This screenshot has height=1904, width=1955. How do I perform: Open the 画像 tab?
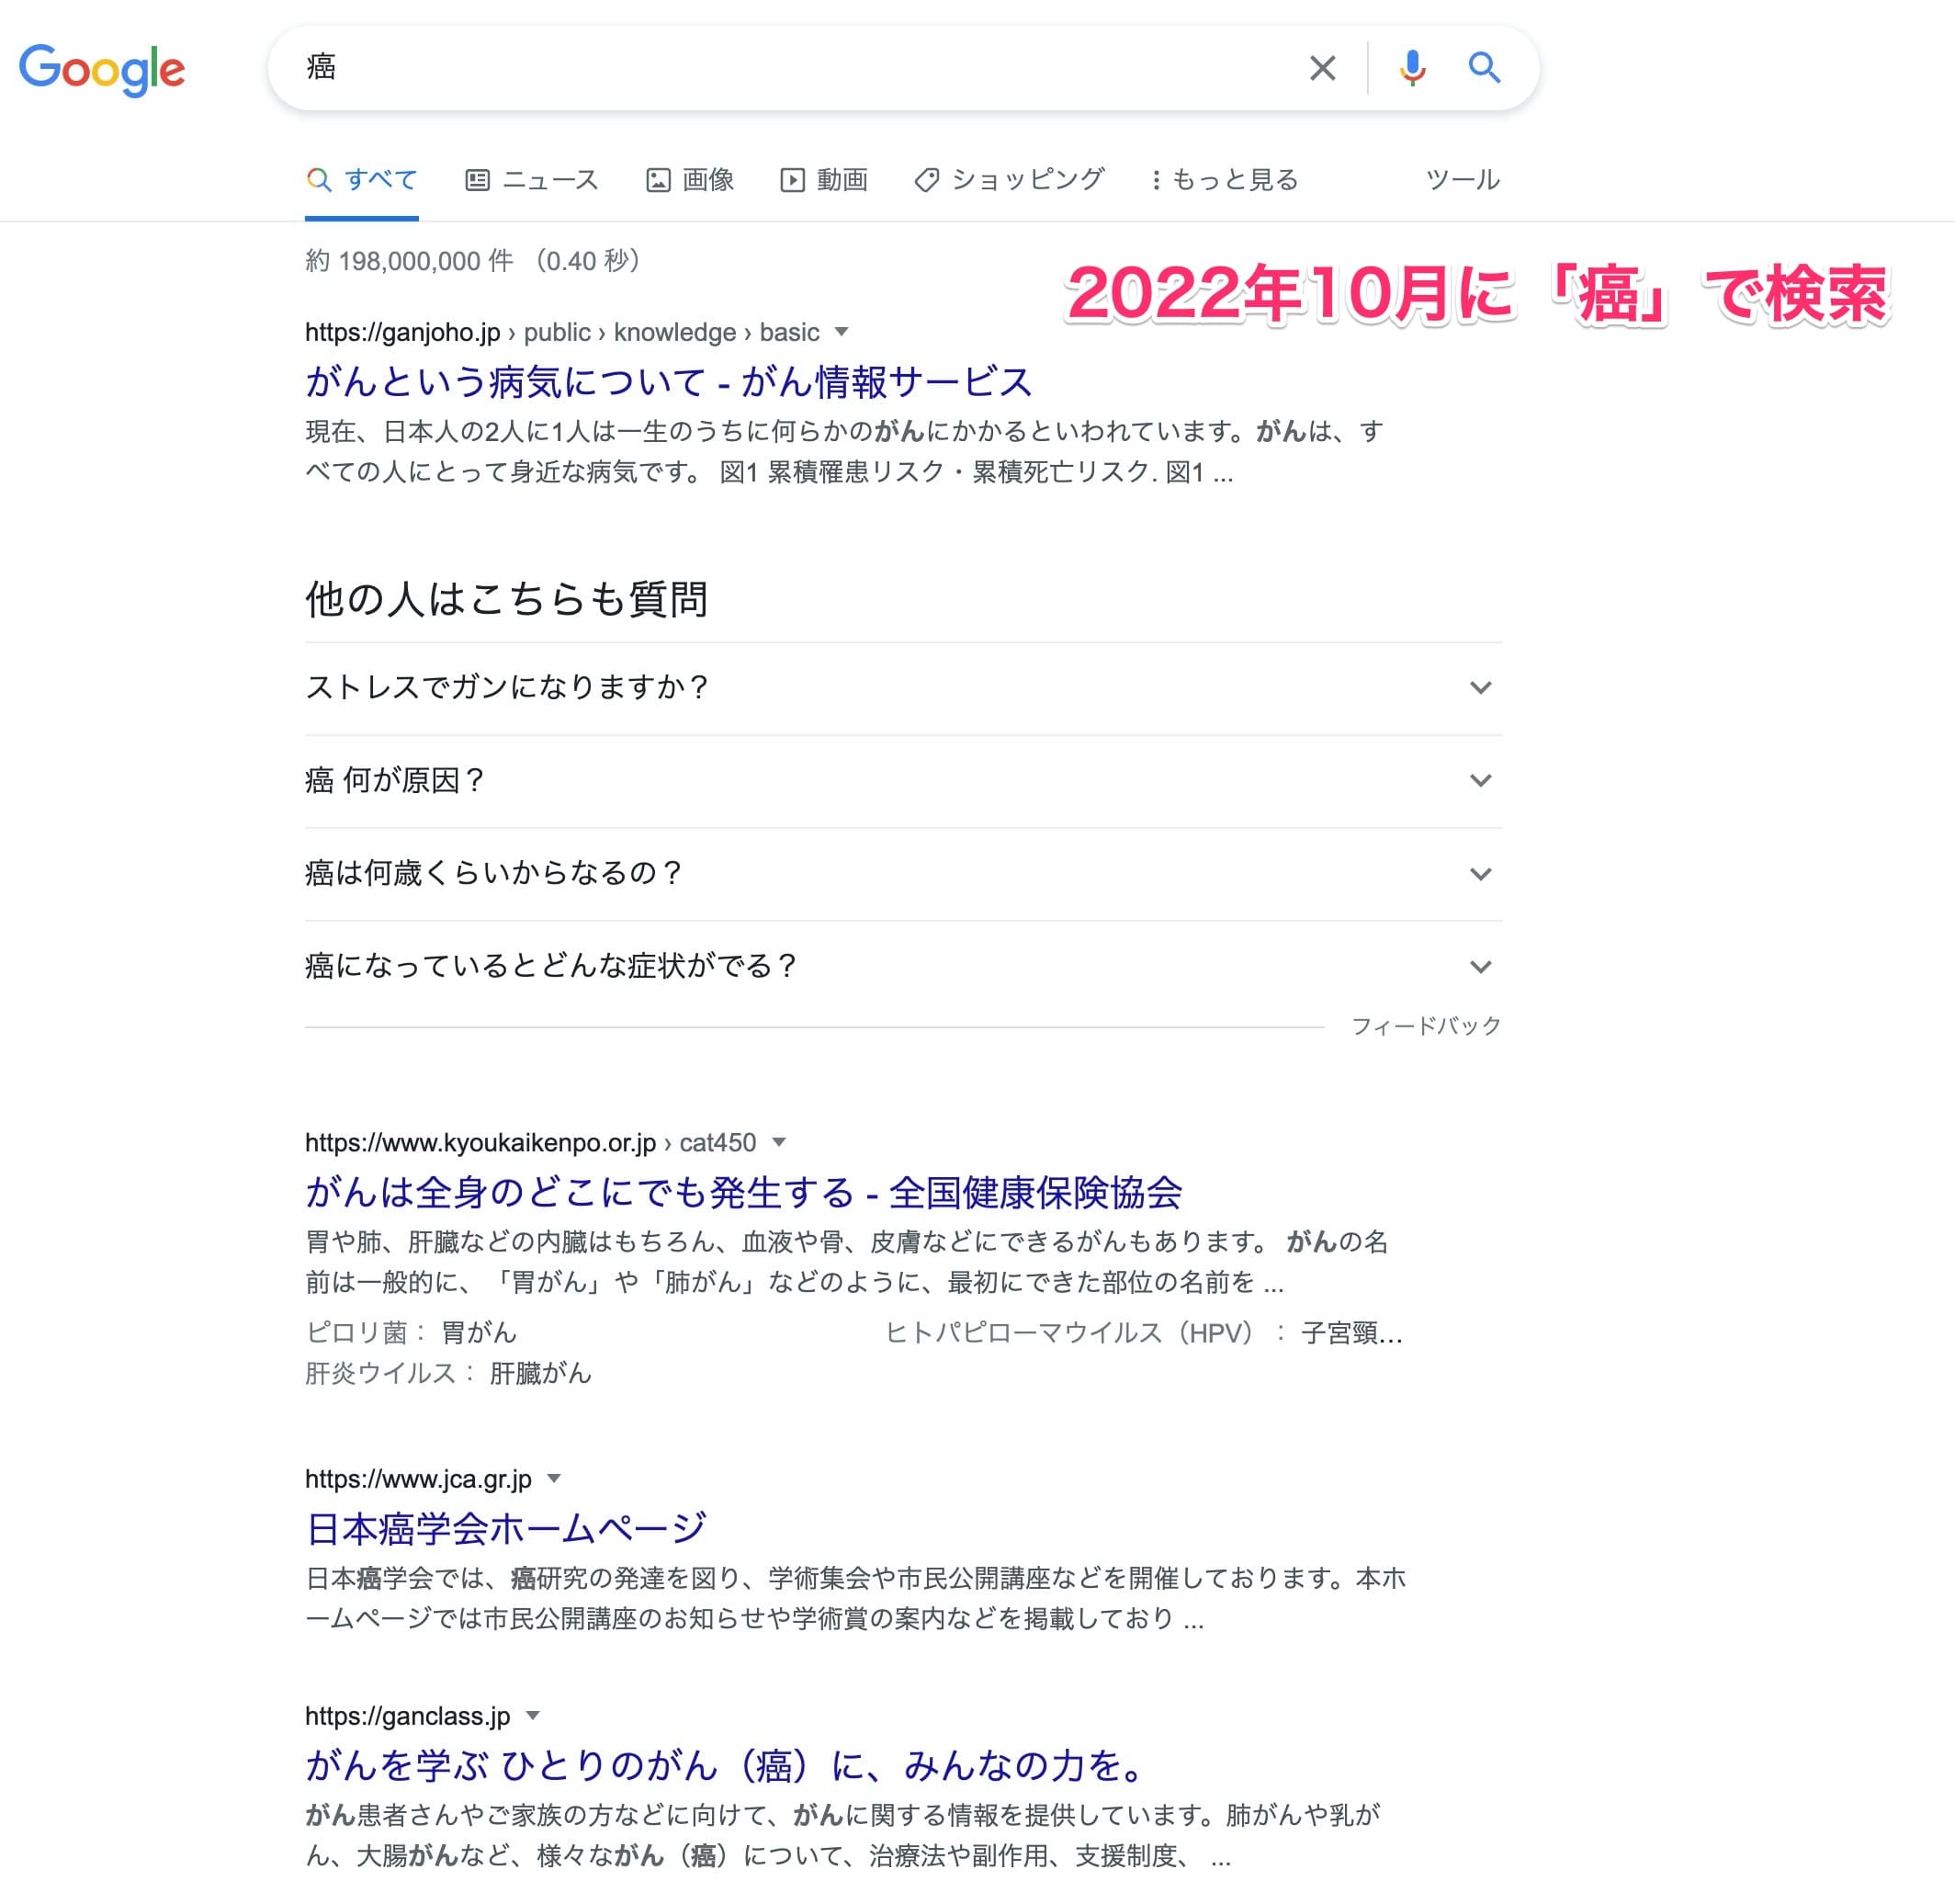coord(690,180)
